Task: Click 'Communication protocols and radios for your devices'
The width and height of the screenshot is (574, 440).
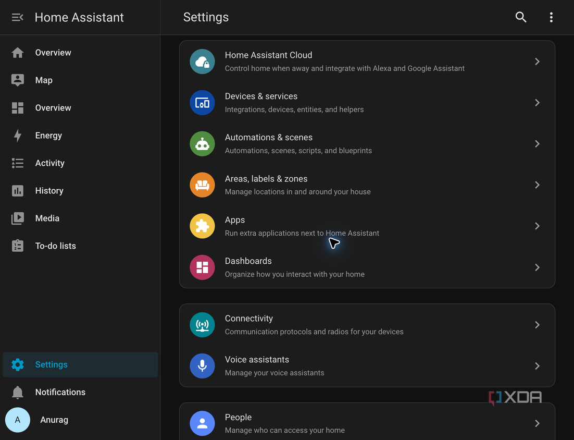Action: [x=314, y=332]
